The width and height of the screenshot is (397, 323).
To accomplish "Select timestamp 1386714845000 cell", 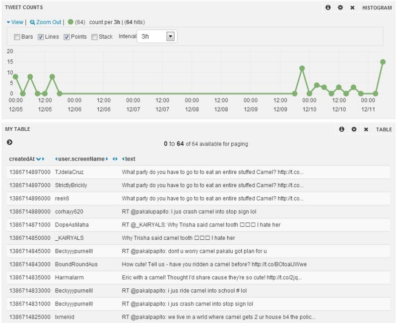I will (x=30, y=251).
